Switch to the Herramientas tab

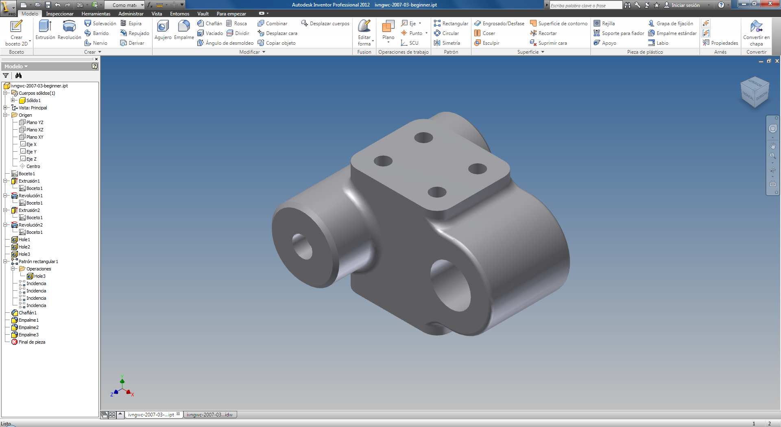pos(96,13)
